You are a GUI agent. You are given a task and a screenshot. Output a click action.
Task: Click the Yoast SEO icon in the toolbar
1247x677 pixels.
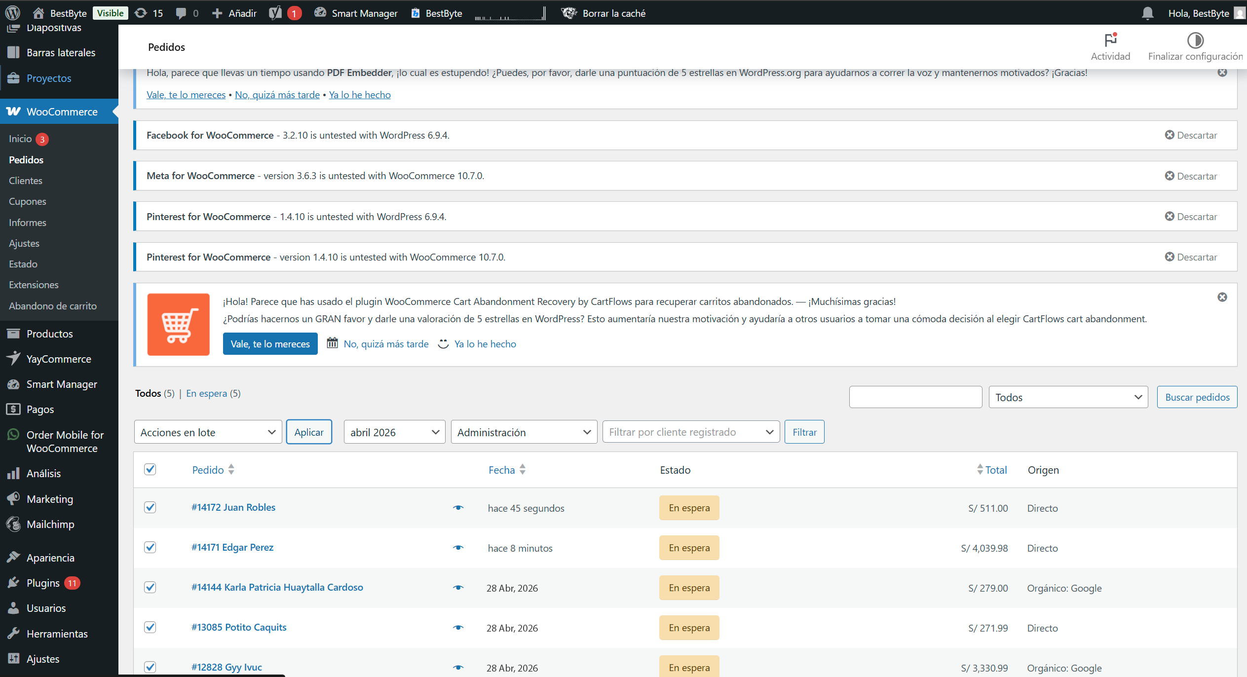[274, 13]
